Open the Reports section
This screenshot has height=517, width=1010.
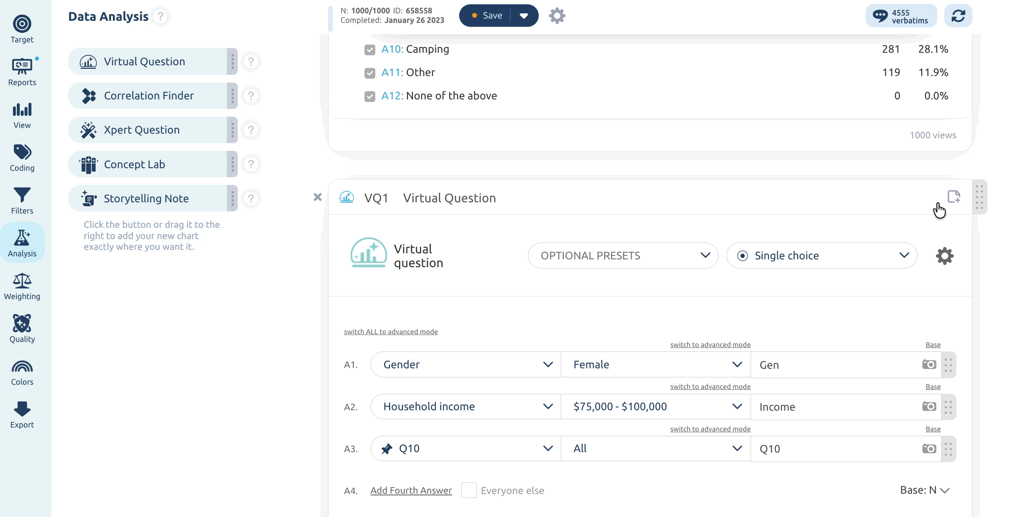point(22,72)
